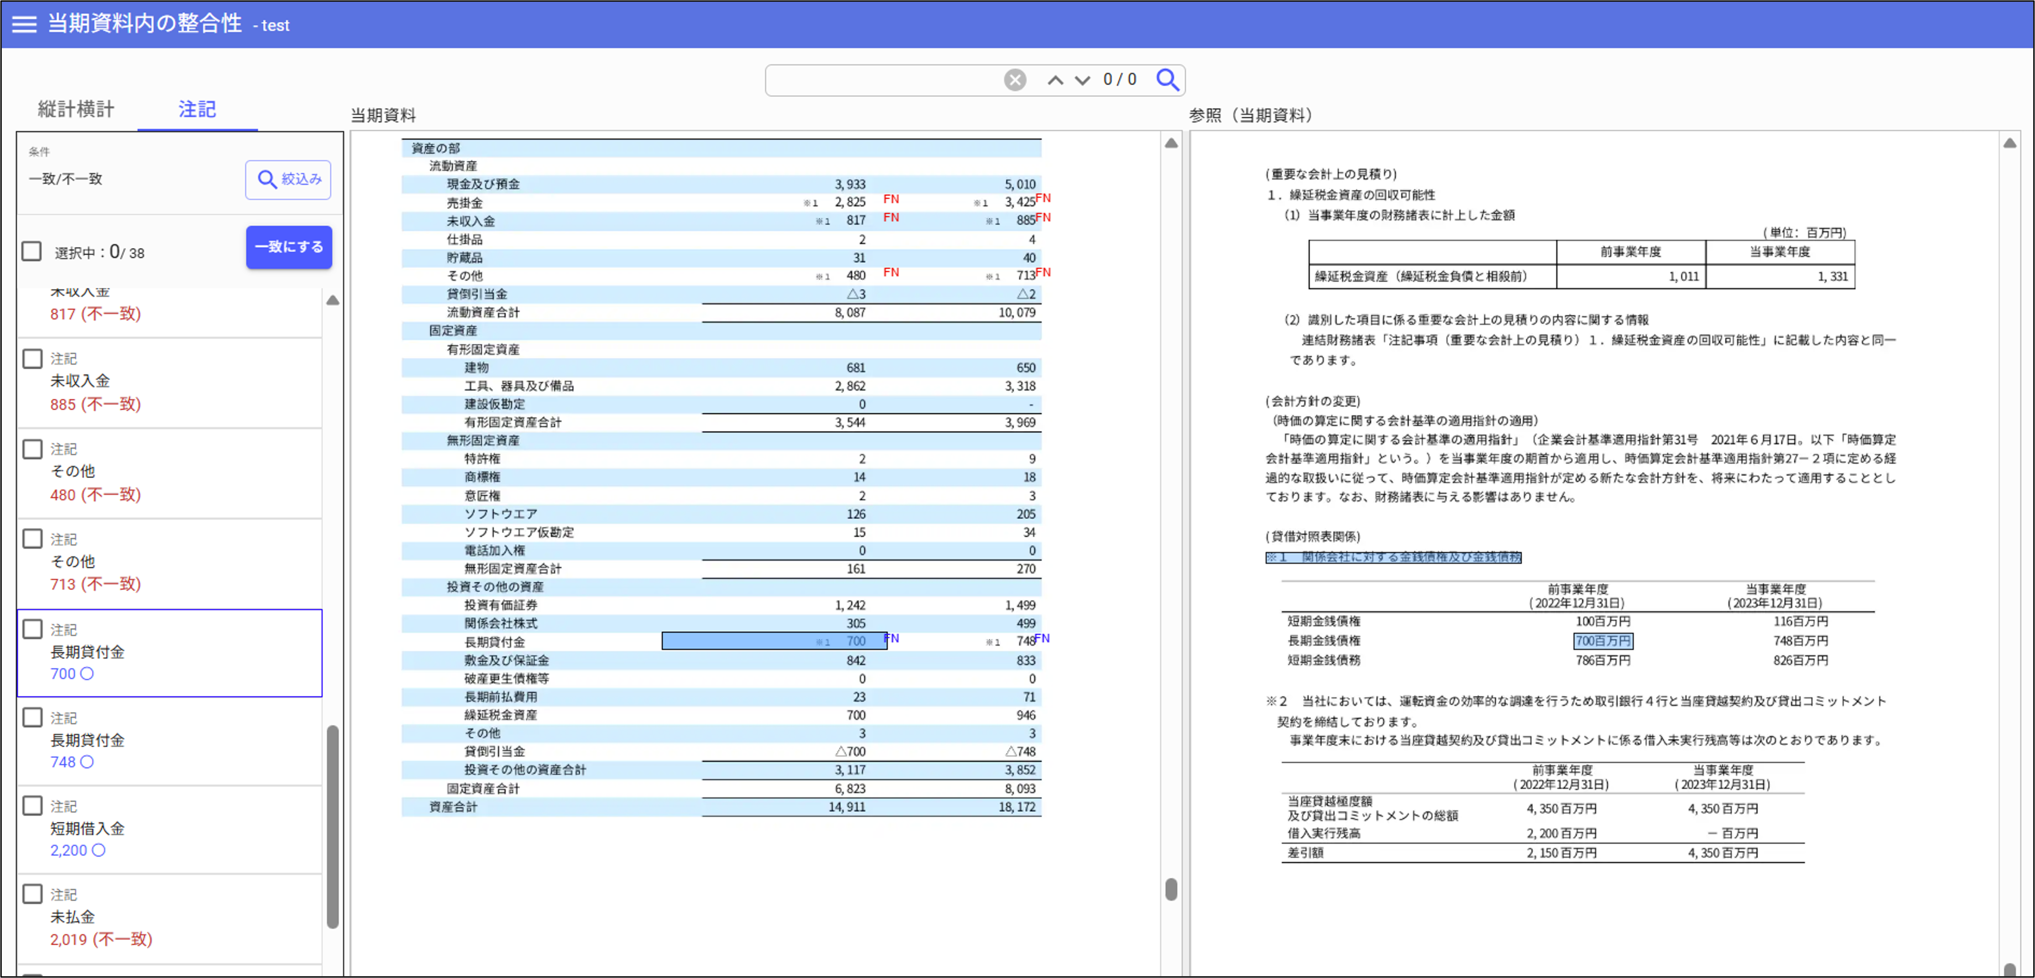Select the 注記 tab
The image size is (2035, 978).
tap(197, 109)
